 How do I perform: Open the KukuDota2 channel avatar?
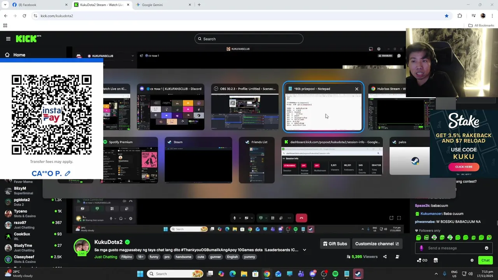(x=82, y=247)
